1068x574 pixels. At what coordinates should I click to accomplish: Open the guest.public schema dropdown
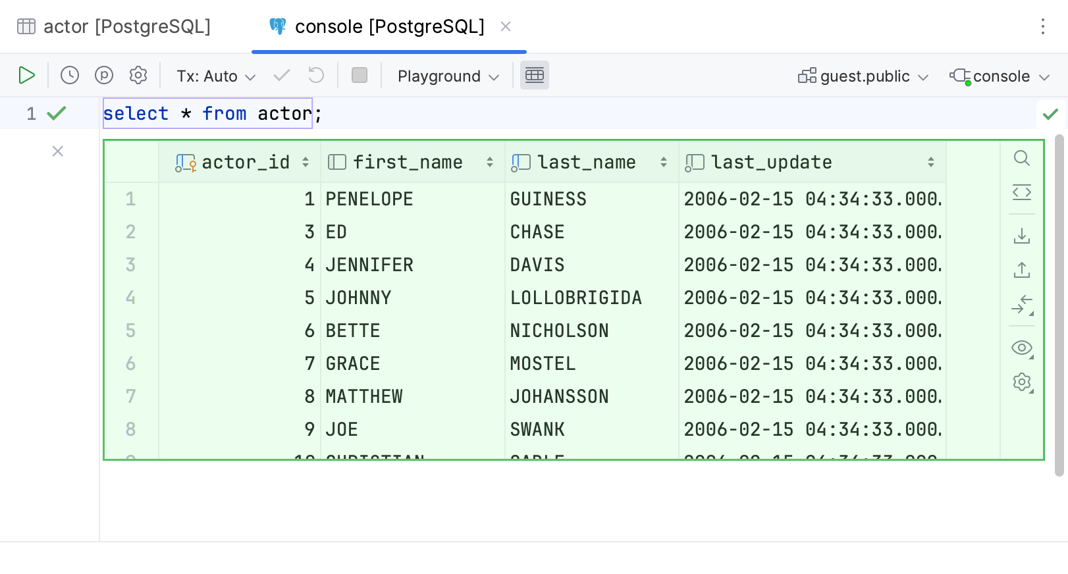tap(863, 76)
